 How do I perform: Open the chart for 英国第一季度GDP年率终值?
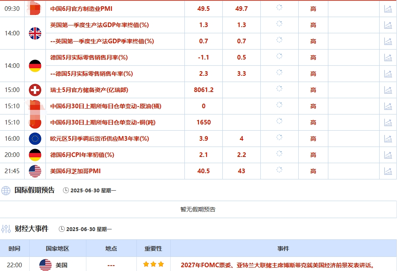point(388,25)
